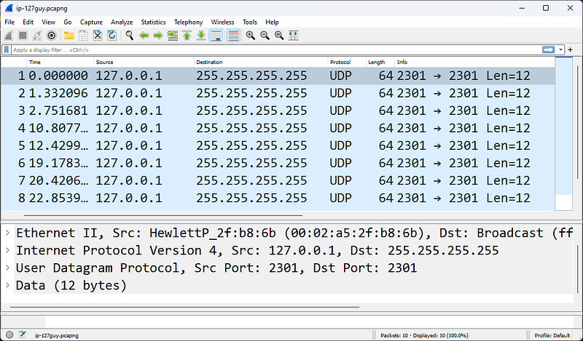
Task: Open capture file properties status icon
Action: pyautogui.click(x=23, y=334)
